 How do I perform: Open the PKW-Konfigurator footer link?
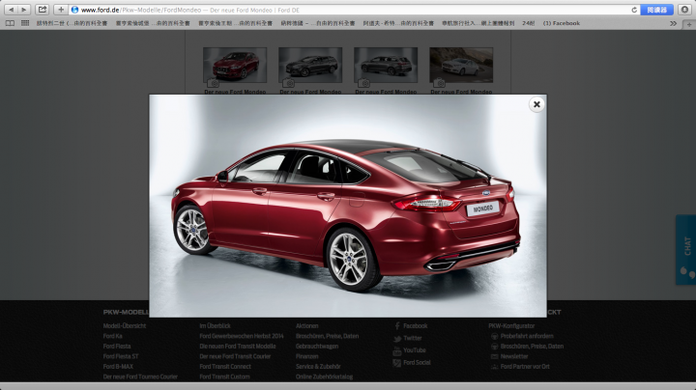511,325
